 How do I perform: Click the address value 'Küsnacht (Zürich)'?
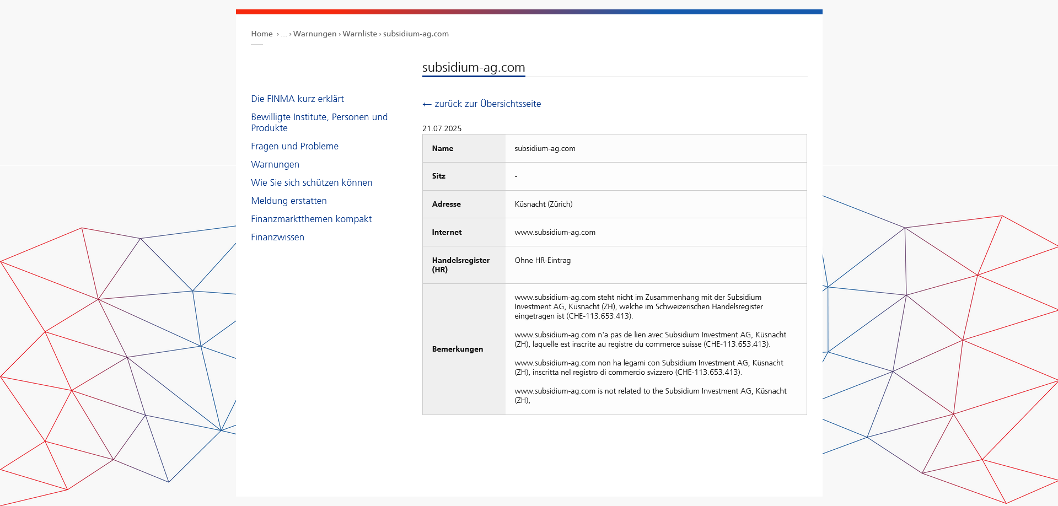[544, 204]
